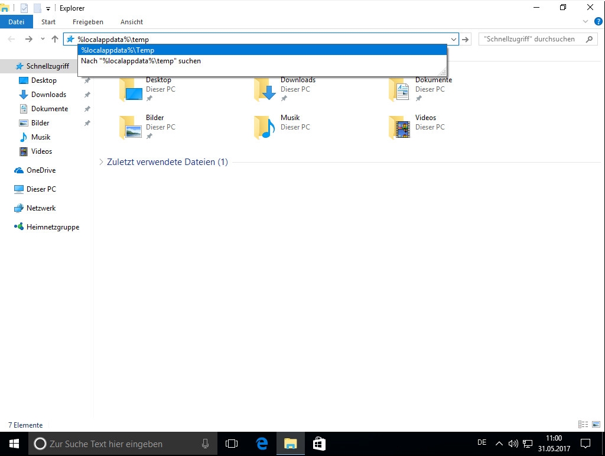Select Netzwerk in the sidebar
Image resolution: width=605 pixels, height=456 pixels.
pos(41,208)
